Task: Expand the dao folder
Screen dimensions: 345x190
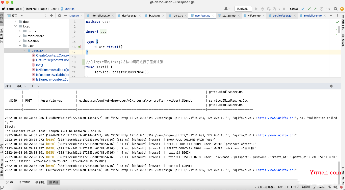Action: pyautogui.click(x=15, y=22)
